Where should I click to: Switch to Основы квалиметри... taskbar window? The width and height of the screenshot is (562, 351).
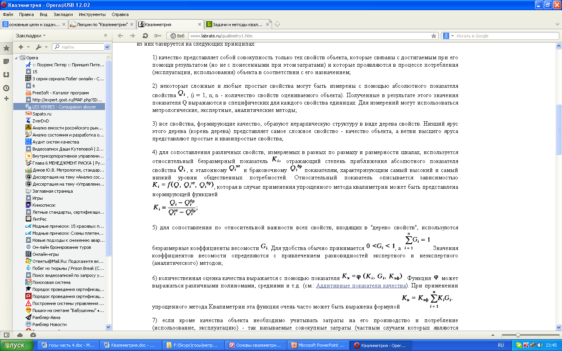(256, 345)
